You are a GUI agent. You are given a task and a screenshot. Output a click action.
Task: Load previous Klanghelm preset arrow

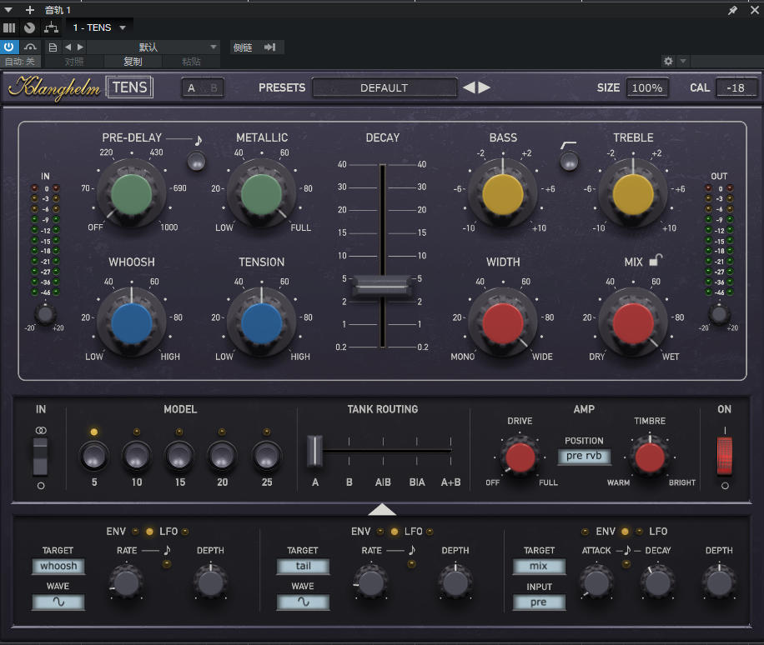(x=469, y=87)
